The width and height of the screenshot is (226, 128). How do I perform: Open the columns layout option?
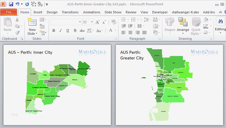(x=141, y=26)
